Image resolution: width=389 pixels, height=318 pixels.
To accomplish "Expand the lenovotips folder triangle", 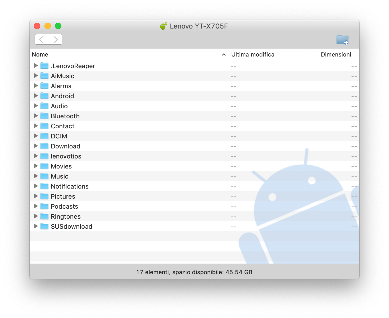I will tap(36, 156).
